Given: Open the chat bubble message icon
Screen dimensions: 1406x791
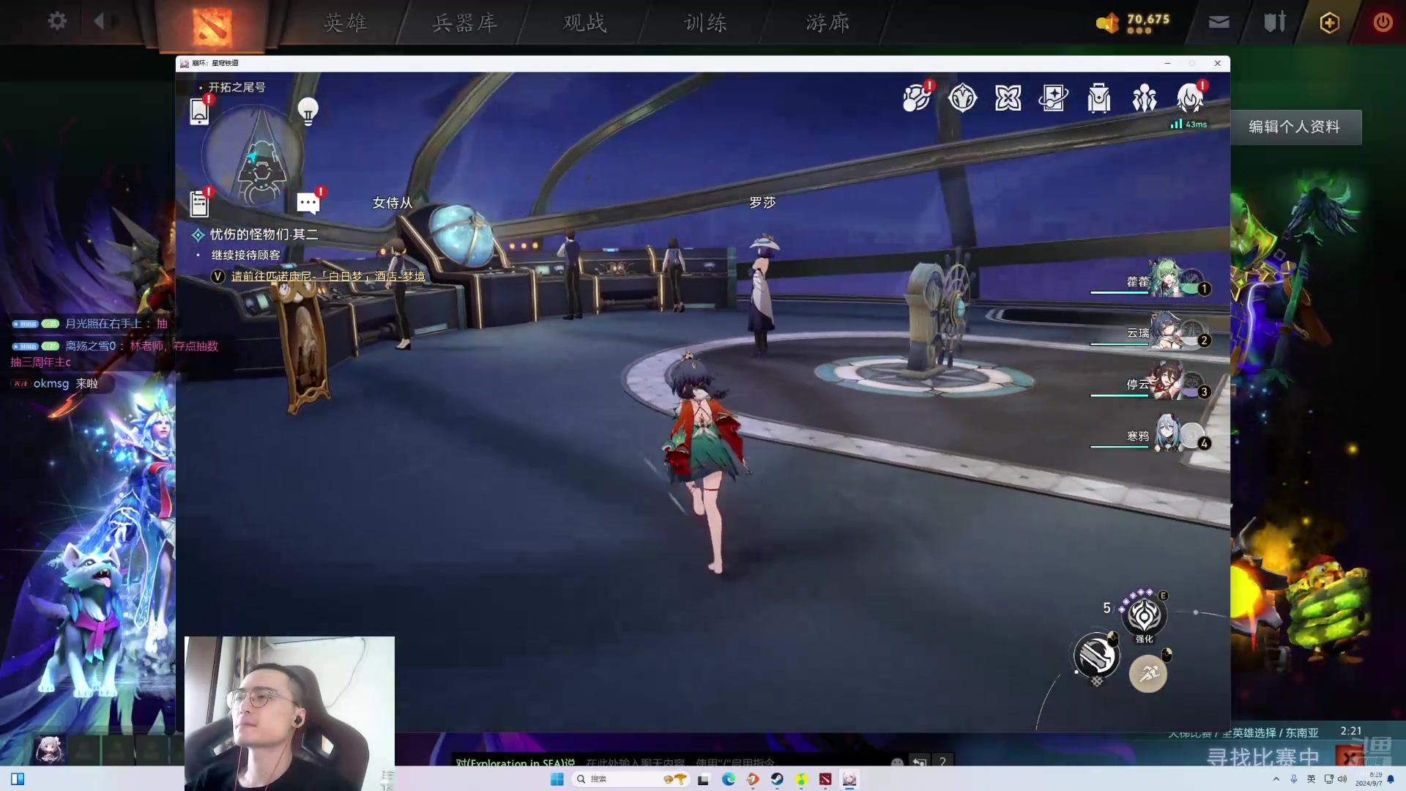Looking at the screenshot, I should [308, 203].
